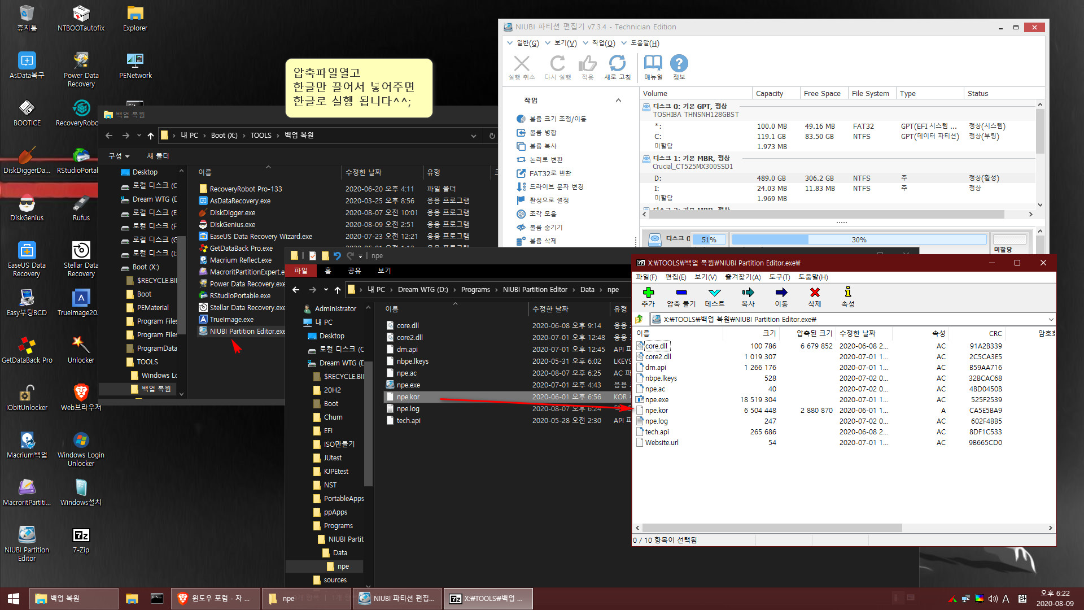
Task: Open the quick access toolbar dropdown in npe window
Action: point(360,256)
